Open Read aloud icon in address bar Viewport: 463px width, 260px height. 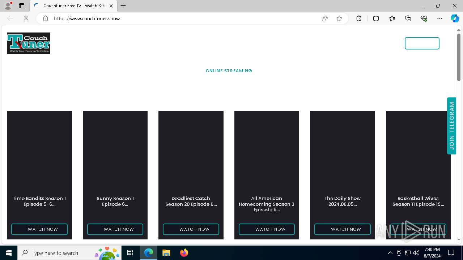(325, 18)
